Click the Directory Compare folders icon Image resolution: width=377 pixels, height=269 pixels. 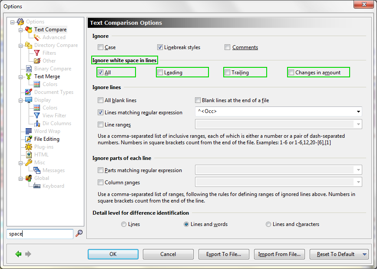coord(29,45)
